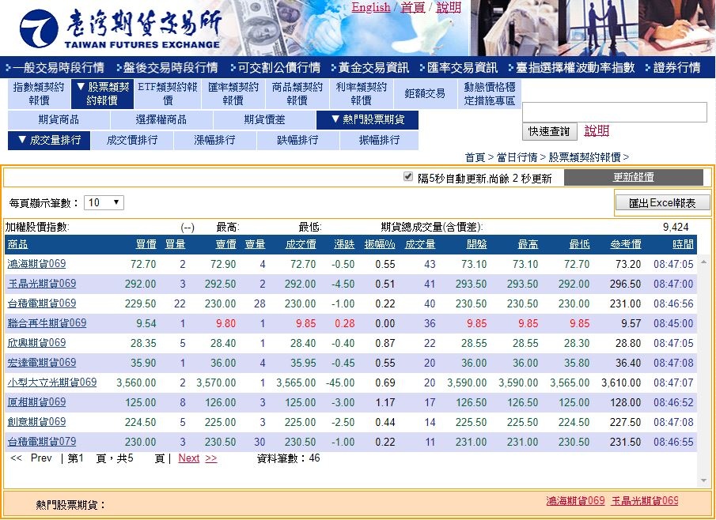Open 欣興期貨069 row link
The height and width of the screenshot is (520, 716).
(36, 342)
